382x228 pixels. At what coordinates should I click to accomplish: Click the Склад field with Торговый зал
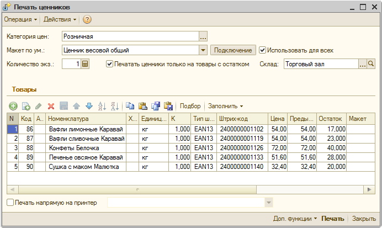tap(321, 64)
